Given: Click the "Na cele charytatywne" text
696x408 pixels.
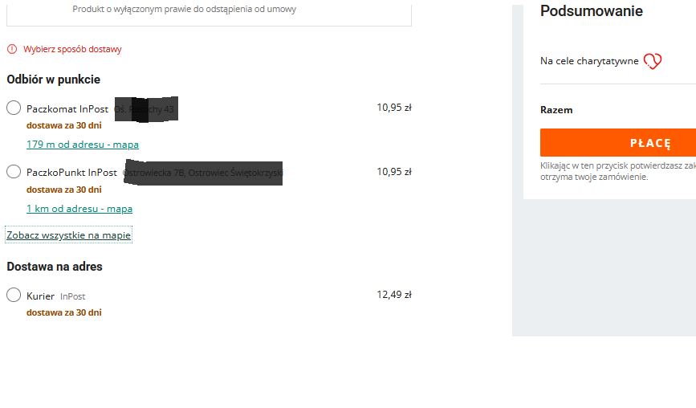Looking at the screenshot, I should pos(589,61).
